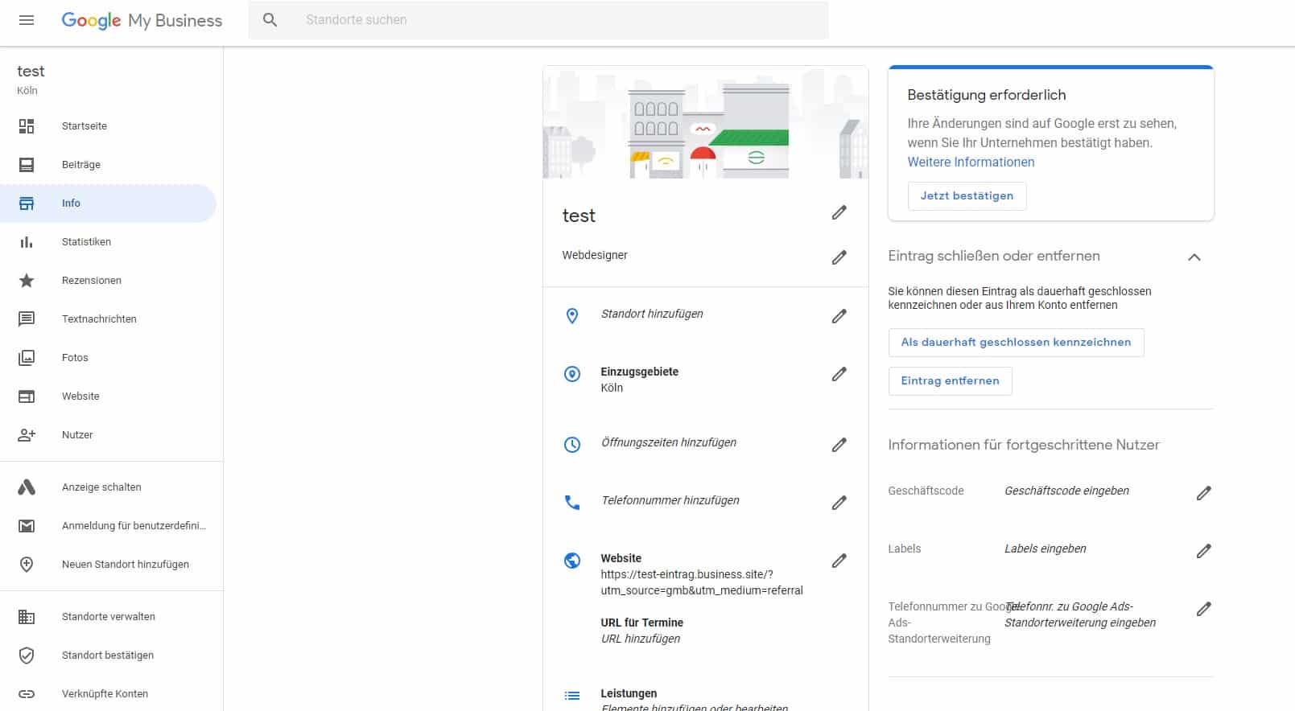Click the add-location pin icon
The height and width of the screenshot is (711, 1295).
pyautogui.click(x=27, y=565)
